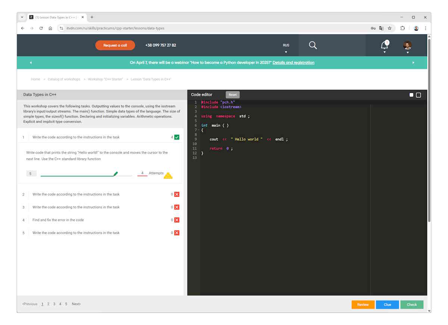The height and width of the screenshot is (325, 448).
Task: Click the blue Clue button
Action: [x=388, y=304]
